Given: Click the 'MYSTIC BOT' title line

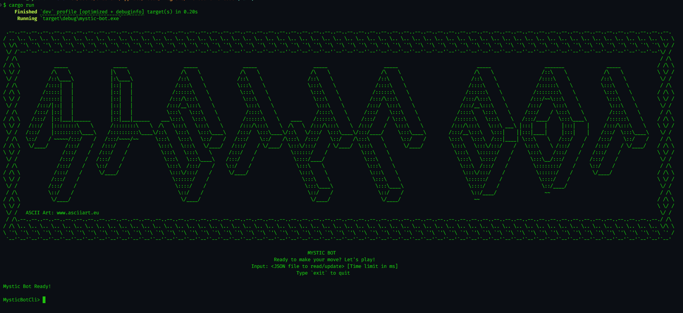Looking at the screenshot, I should click(322, 253).
